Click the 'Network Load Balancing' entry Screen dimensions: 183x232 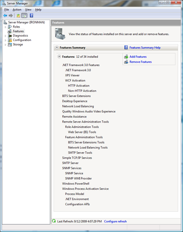click(78, 106)
